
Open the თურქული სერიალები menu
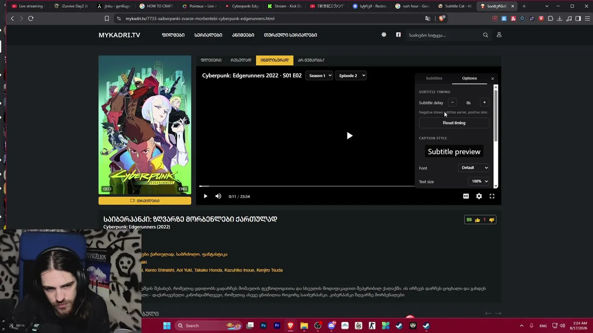pyautogui.click(x=290, y=35)
